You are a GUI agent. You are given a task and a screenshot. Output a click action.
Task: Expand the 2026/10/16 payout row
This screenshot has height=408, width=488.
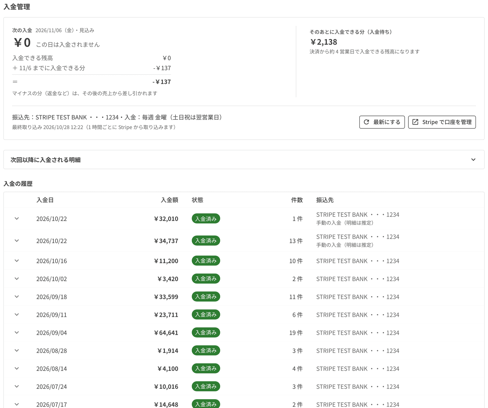pyautogui.click(x=17, y=261)
